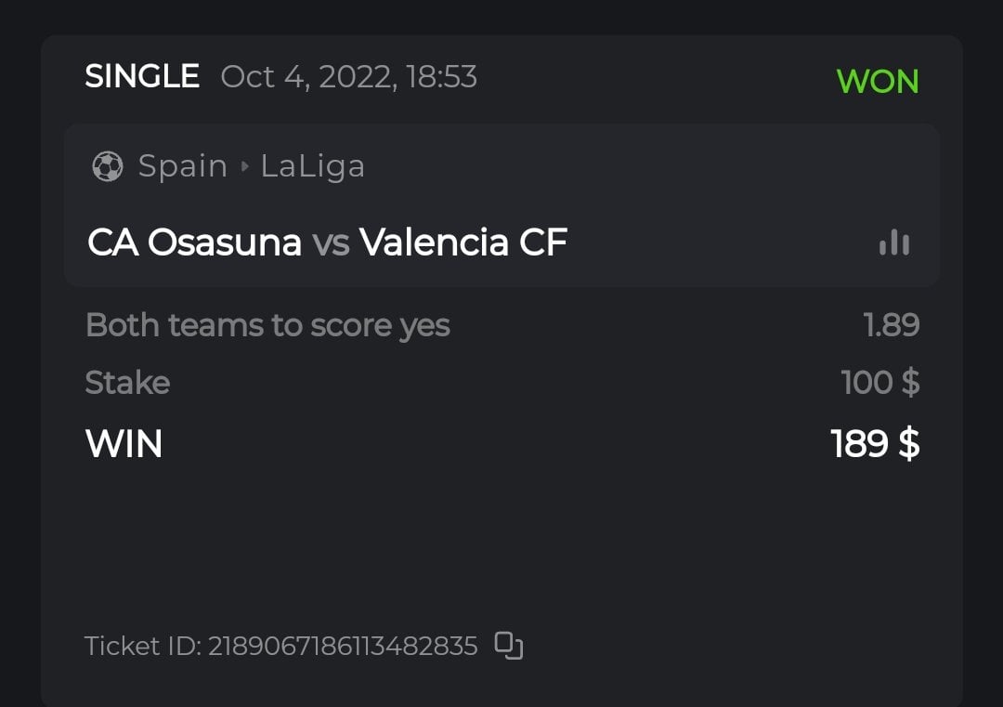Viewport: 1003px width, 707px height.
Task: Click the 1.89 odds value
Action: tap(891, 325)
